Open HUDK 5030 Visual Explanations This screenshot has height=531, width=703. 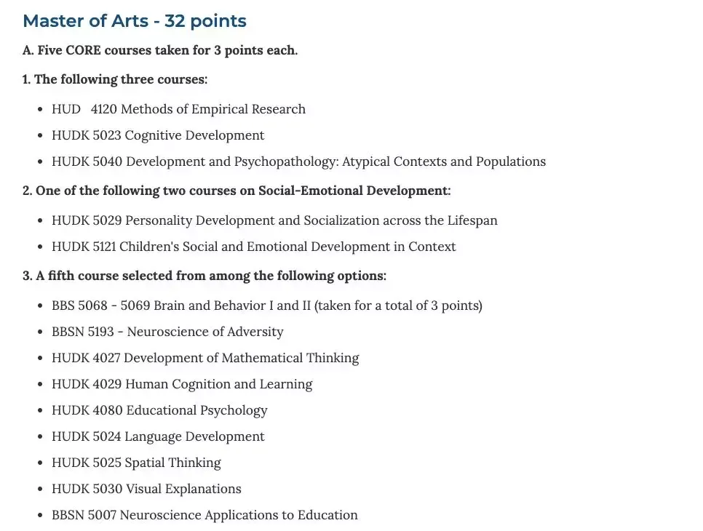pyautogui.click(x=146, y=489)
